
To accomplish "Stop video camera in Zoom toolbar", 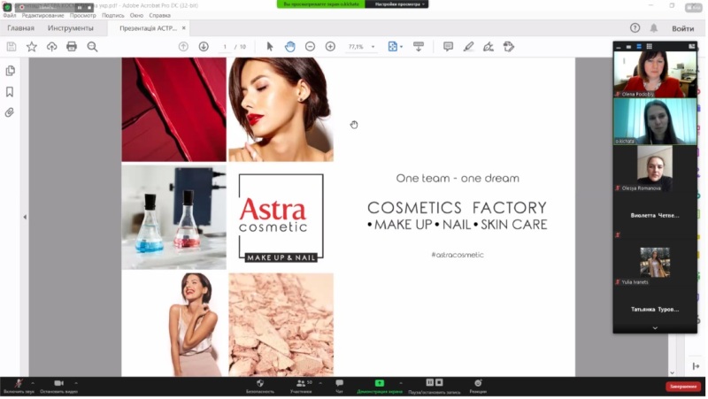I will coord(58,387).
